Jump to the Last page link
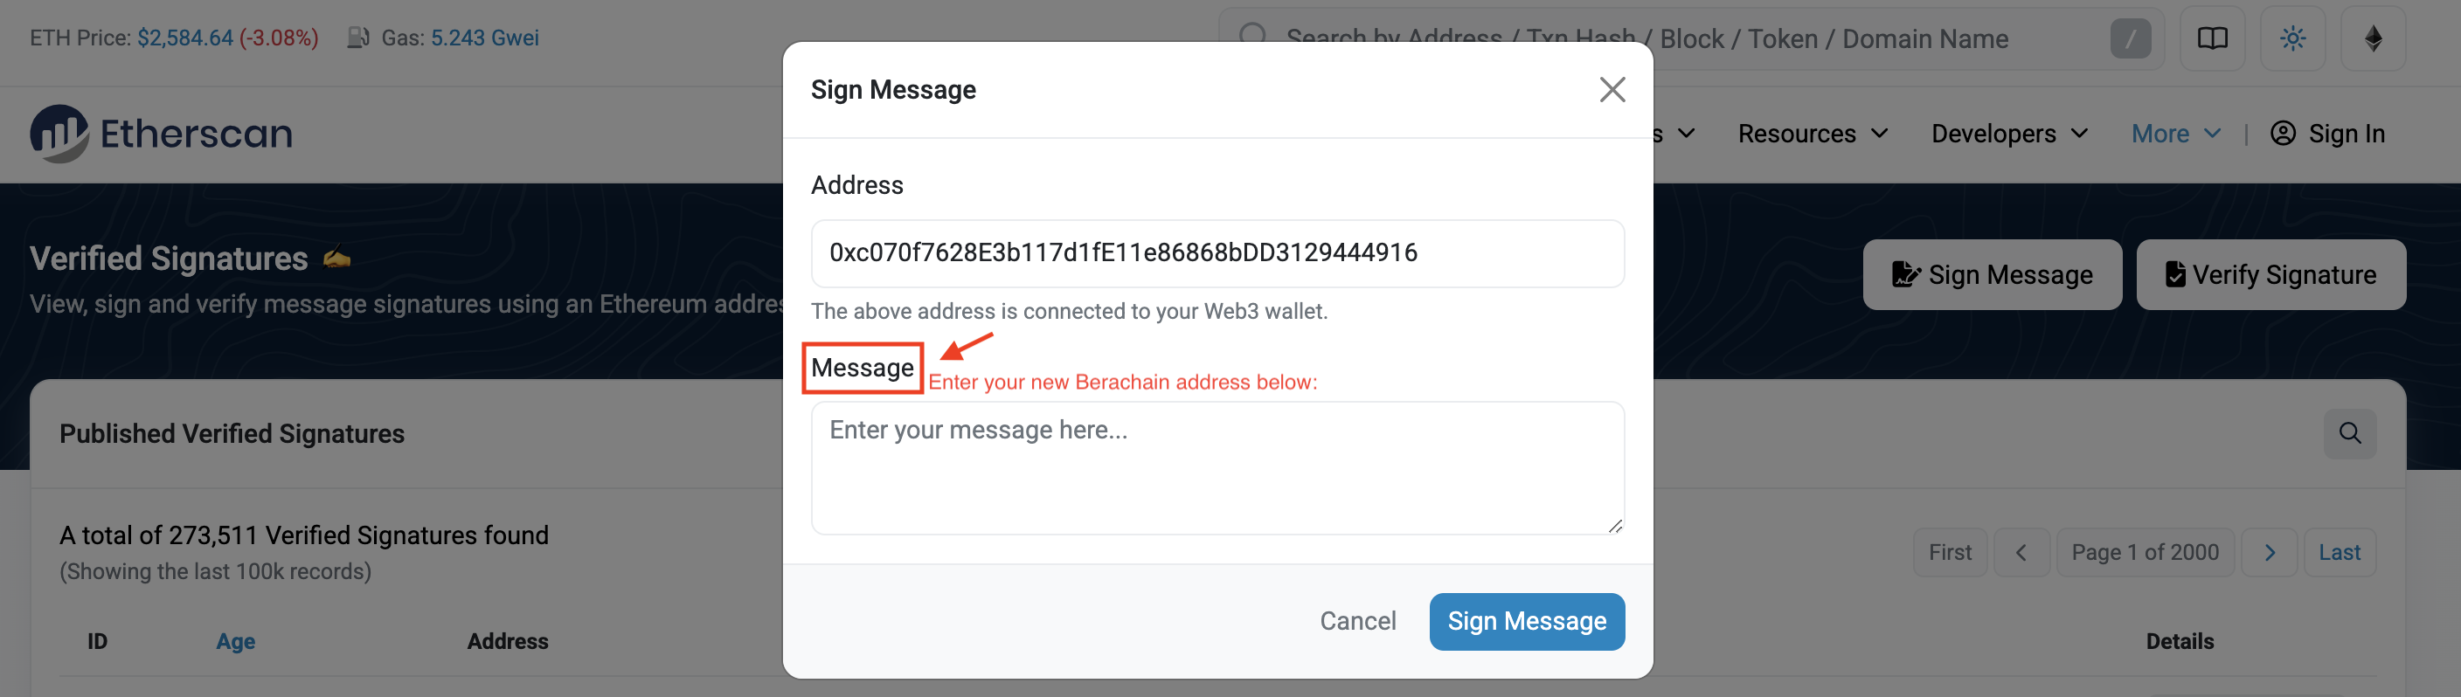Image resolution: width=2461 pixels, height=697 pixels. click(x=2339, y=552)
